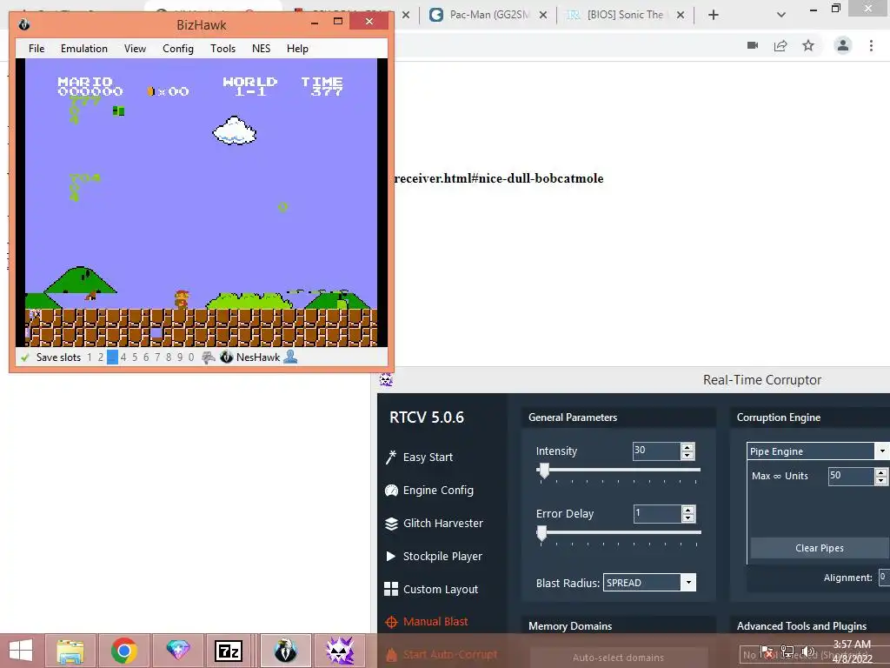Screen dimensions: 890x668
Task: Click the NesHawk core icon
Action: (227, 357)
